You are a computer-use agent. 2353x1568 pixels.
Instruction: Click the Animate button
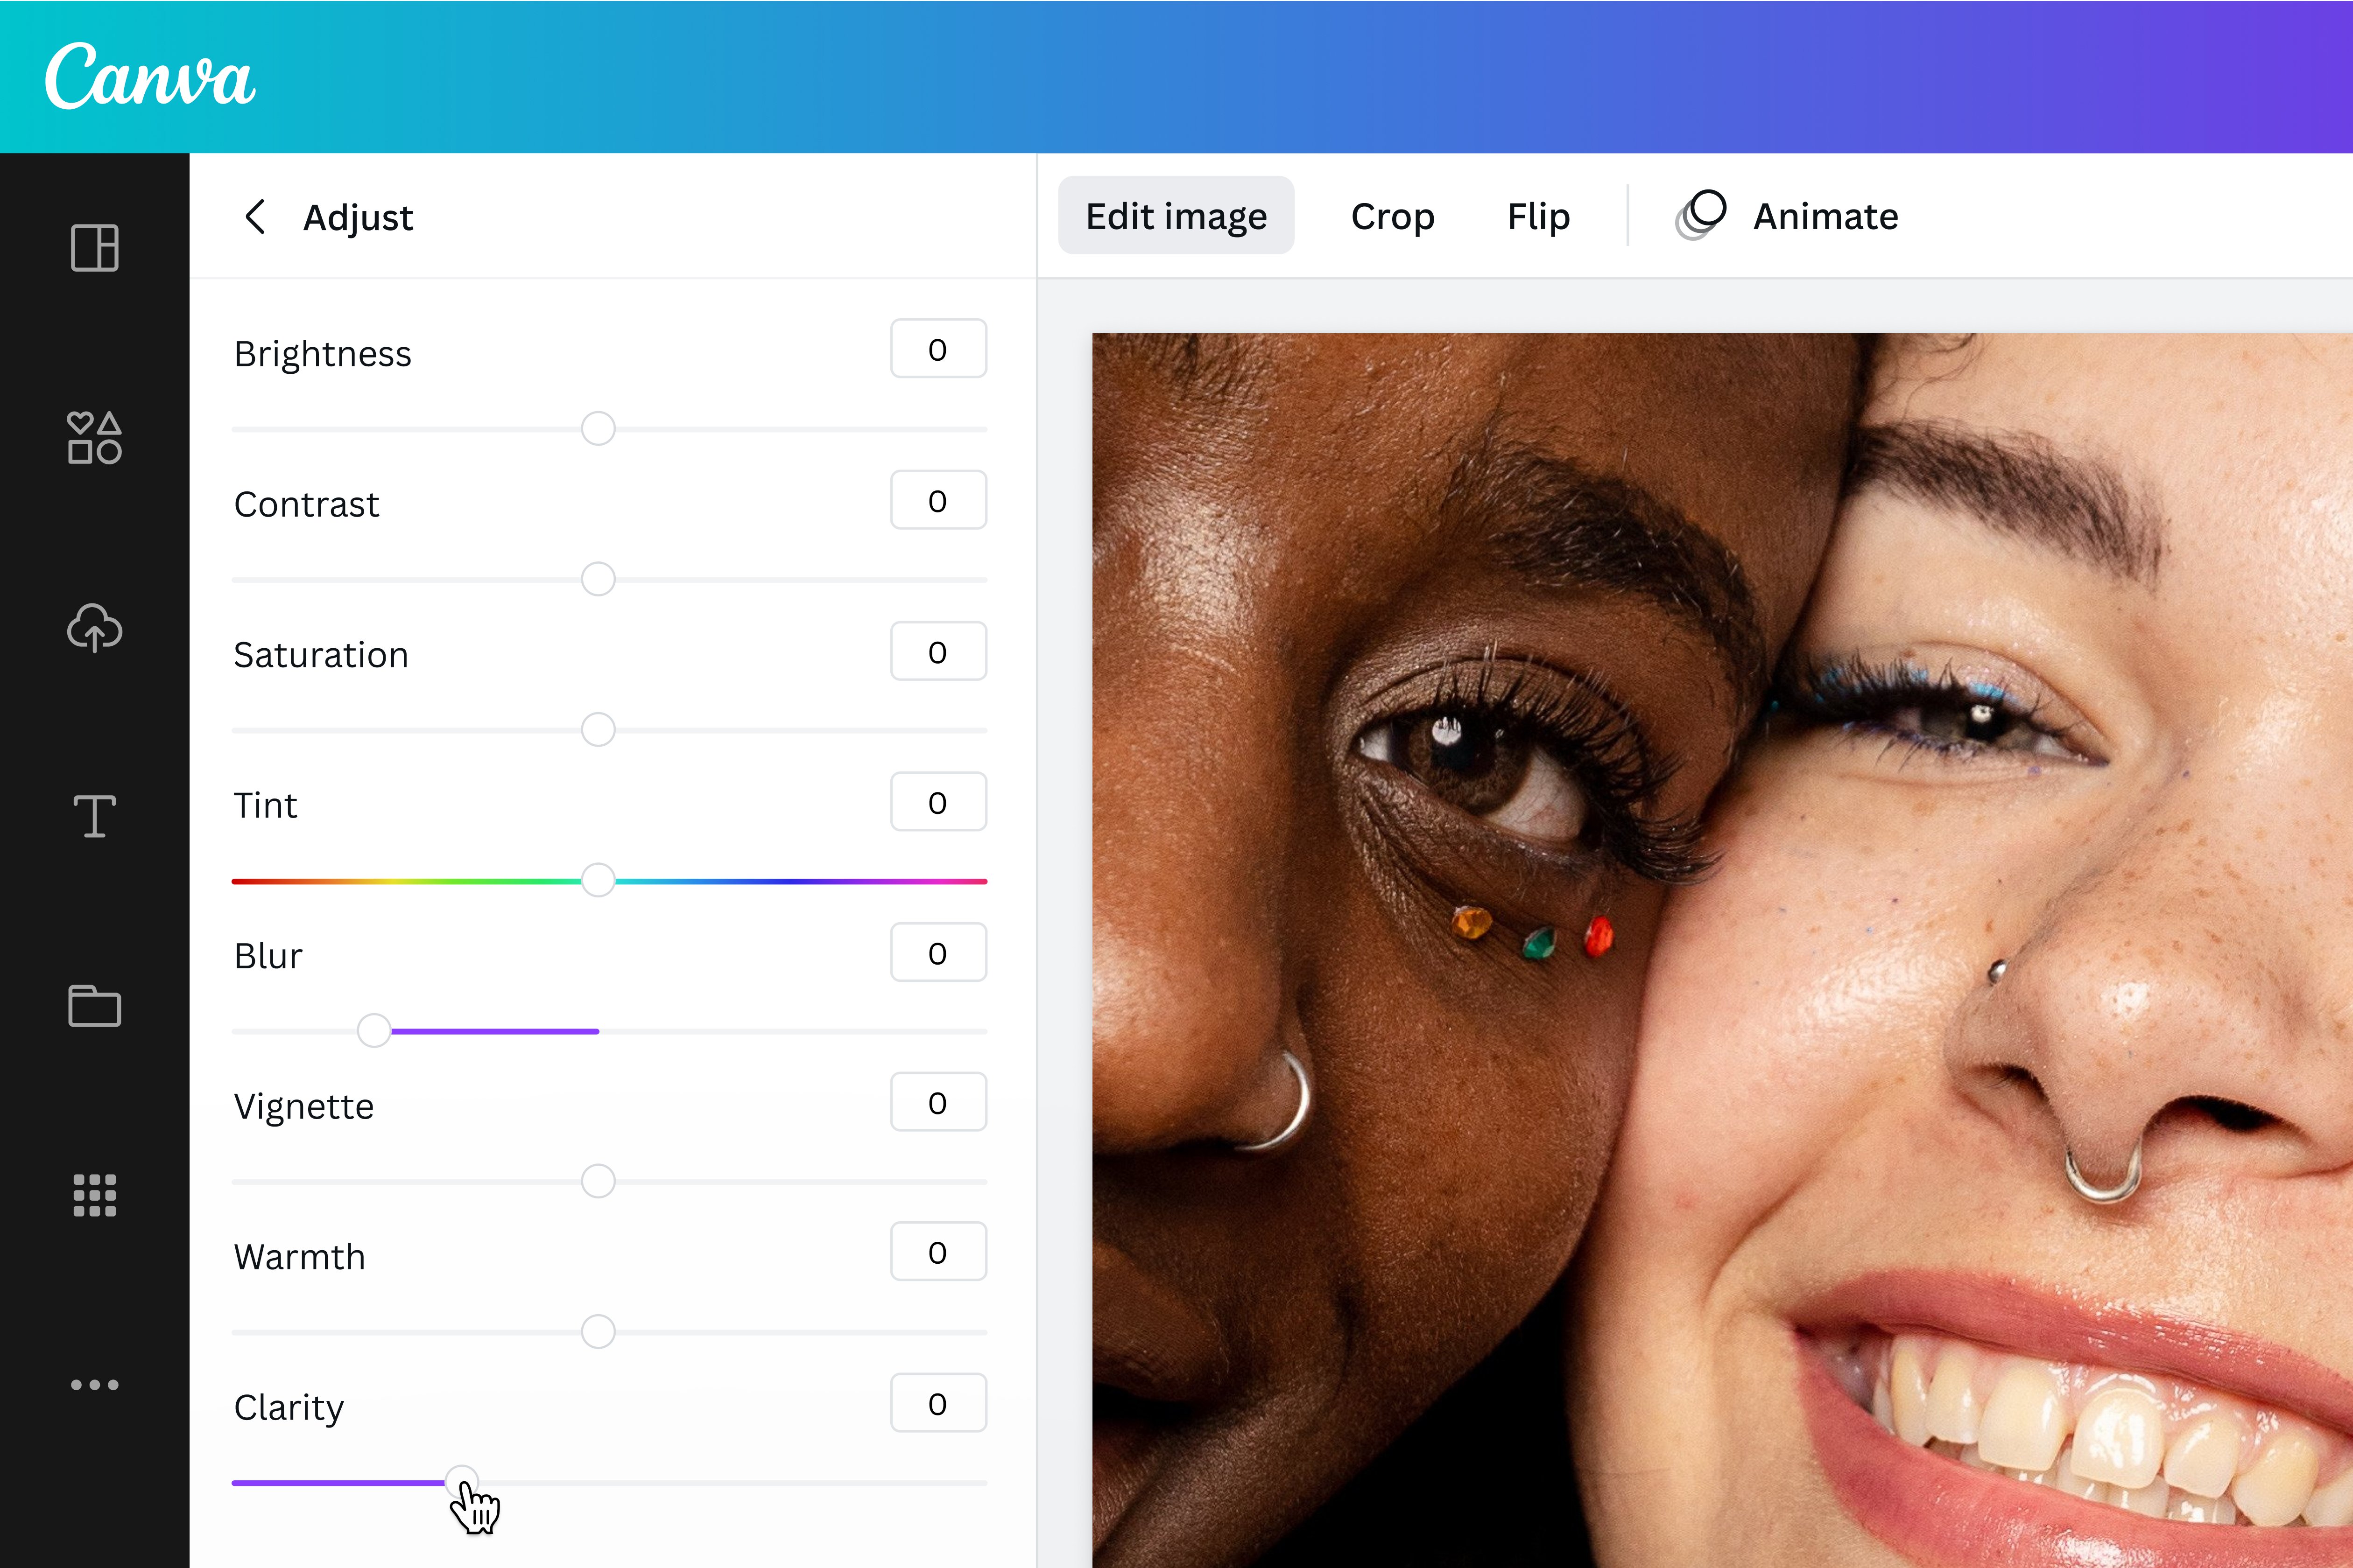(x=1788, y=216)
